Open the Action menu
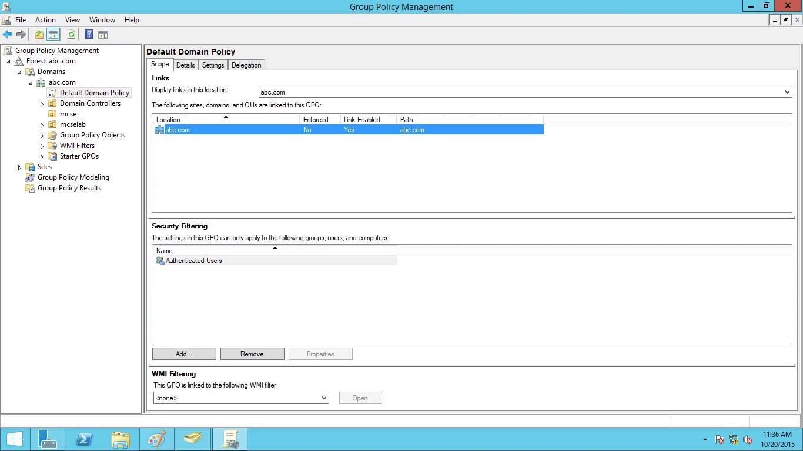This screenshot has height=451, width=803. tap(45, 19)
